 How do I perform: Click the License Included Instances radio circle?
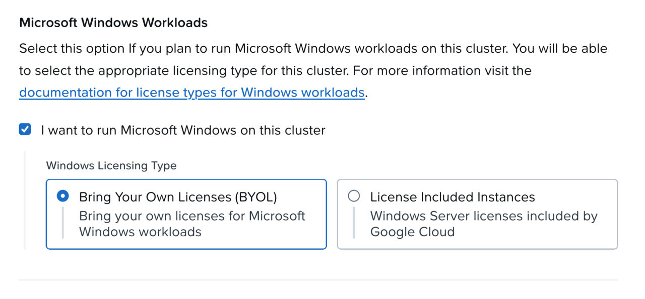[x=354, y=196]
